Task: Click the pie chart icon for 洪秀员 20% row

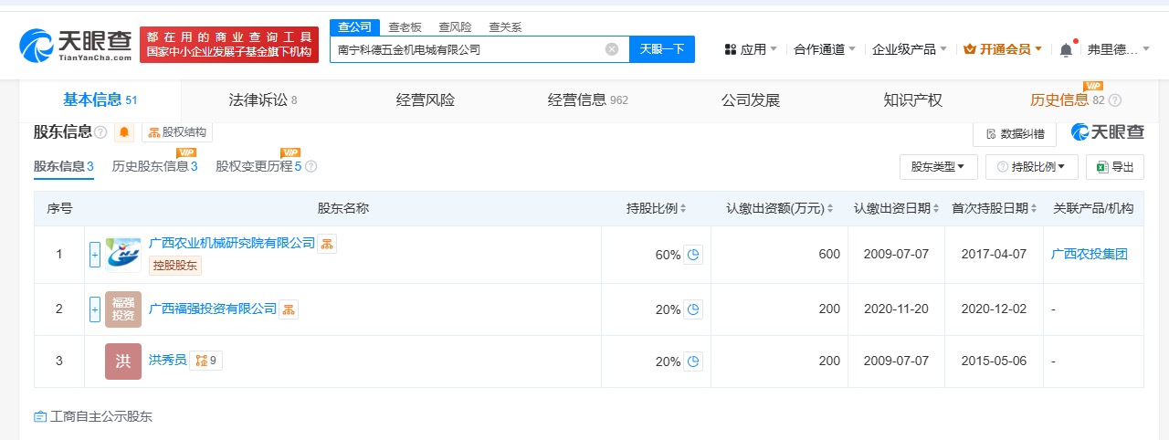Action: pyautogui.click(x=693, y=361)
